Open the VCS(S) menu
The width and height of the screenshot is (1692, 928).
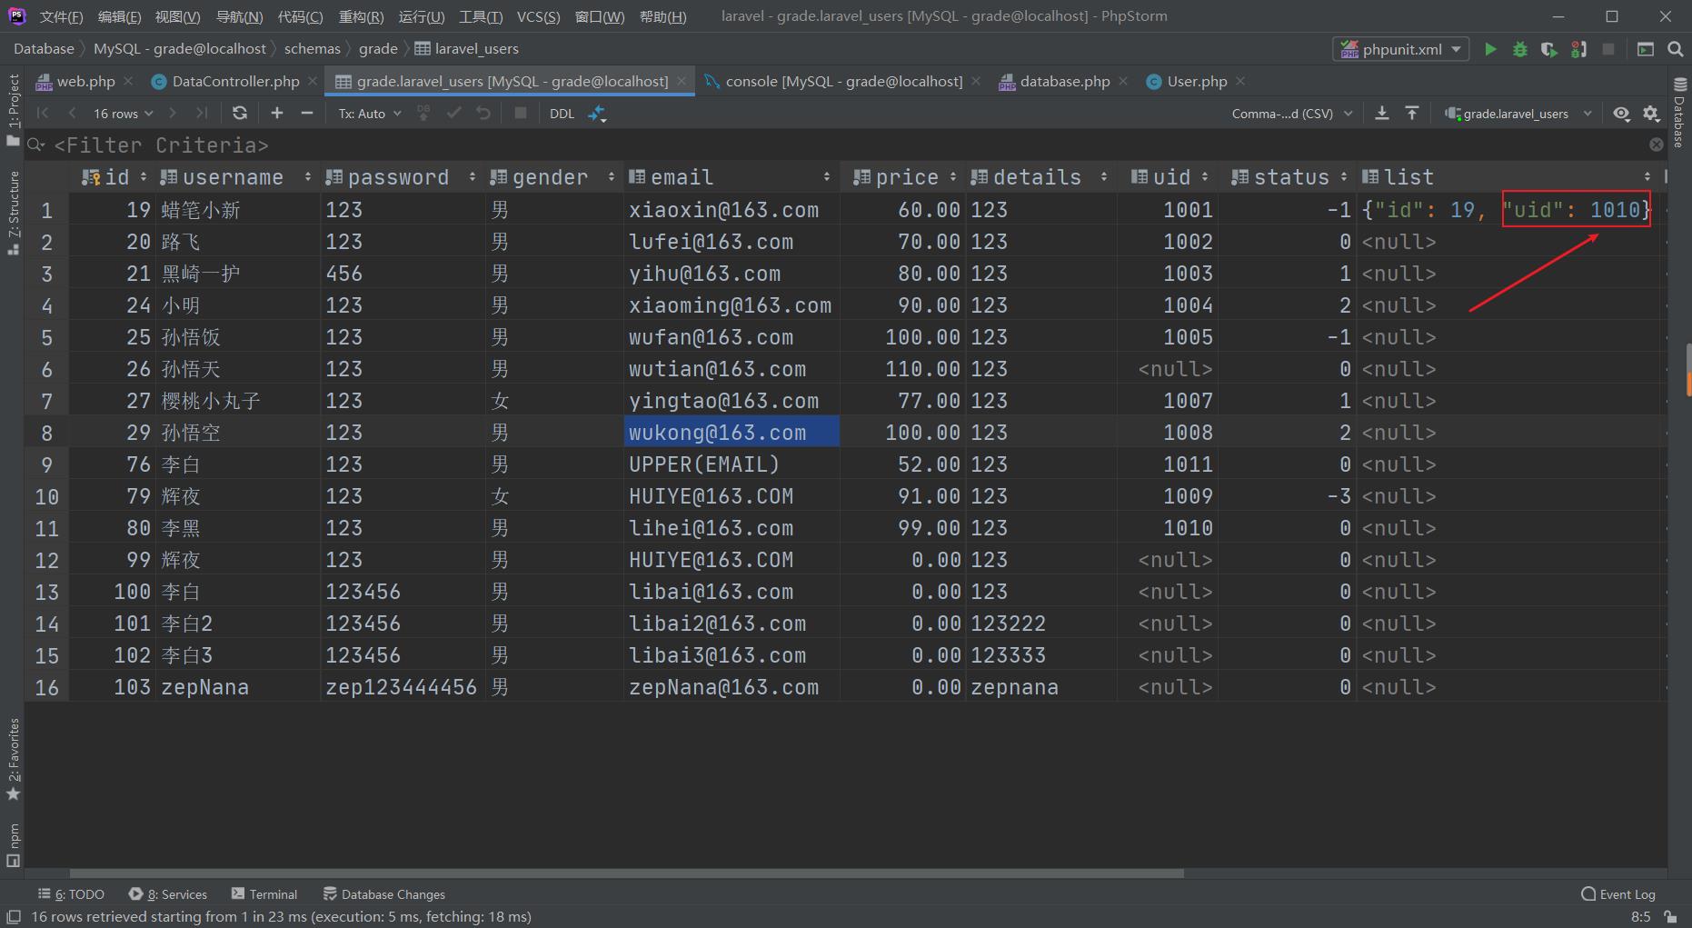pos(538,16)
